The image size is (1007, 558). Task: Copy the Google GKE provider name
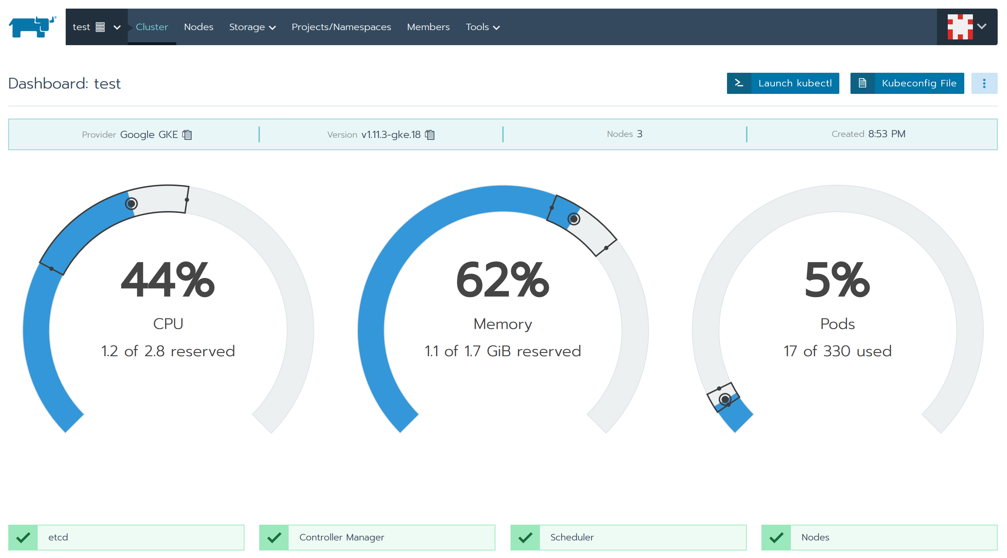coord(187,135)
